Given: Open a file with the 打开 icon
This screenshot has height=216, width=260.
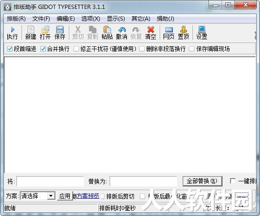Looking at the screenshot, I should 45,30.
